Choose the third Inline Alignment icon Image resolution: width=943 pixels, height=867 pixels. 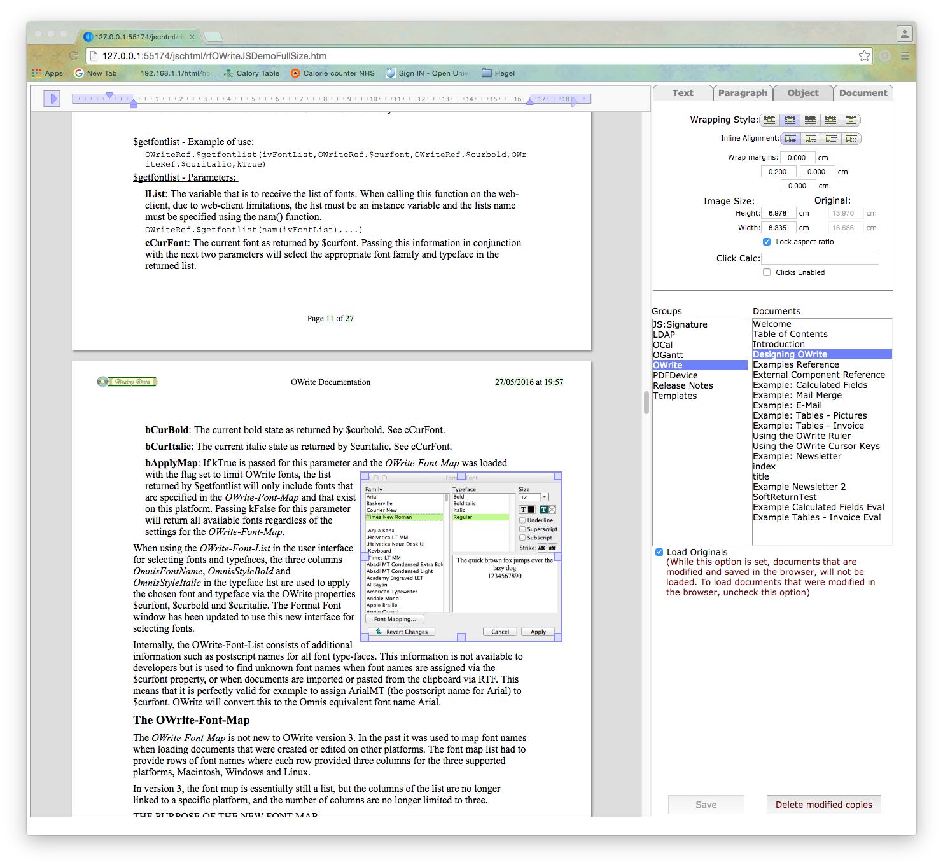(831, 139)
